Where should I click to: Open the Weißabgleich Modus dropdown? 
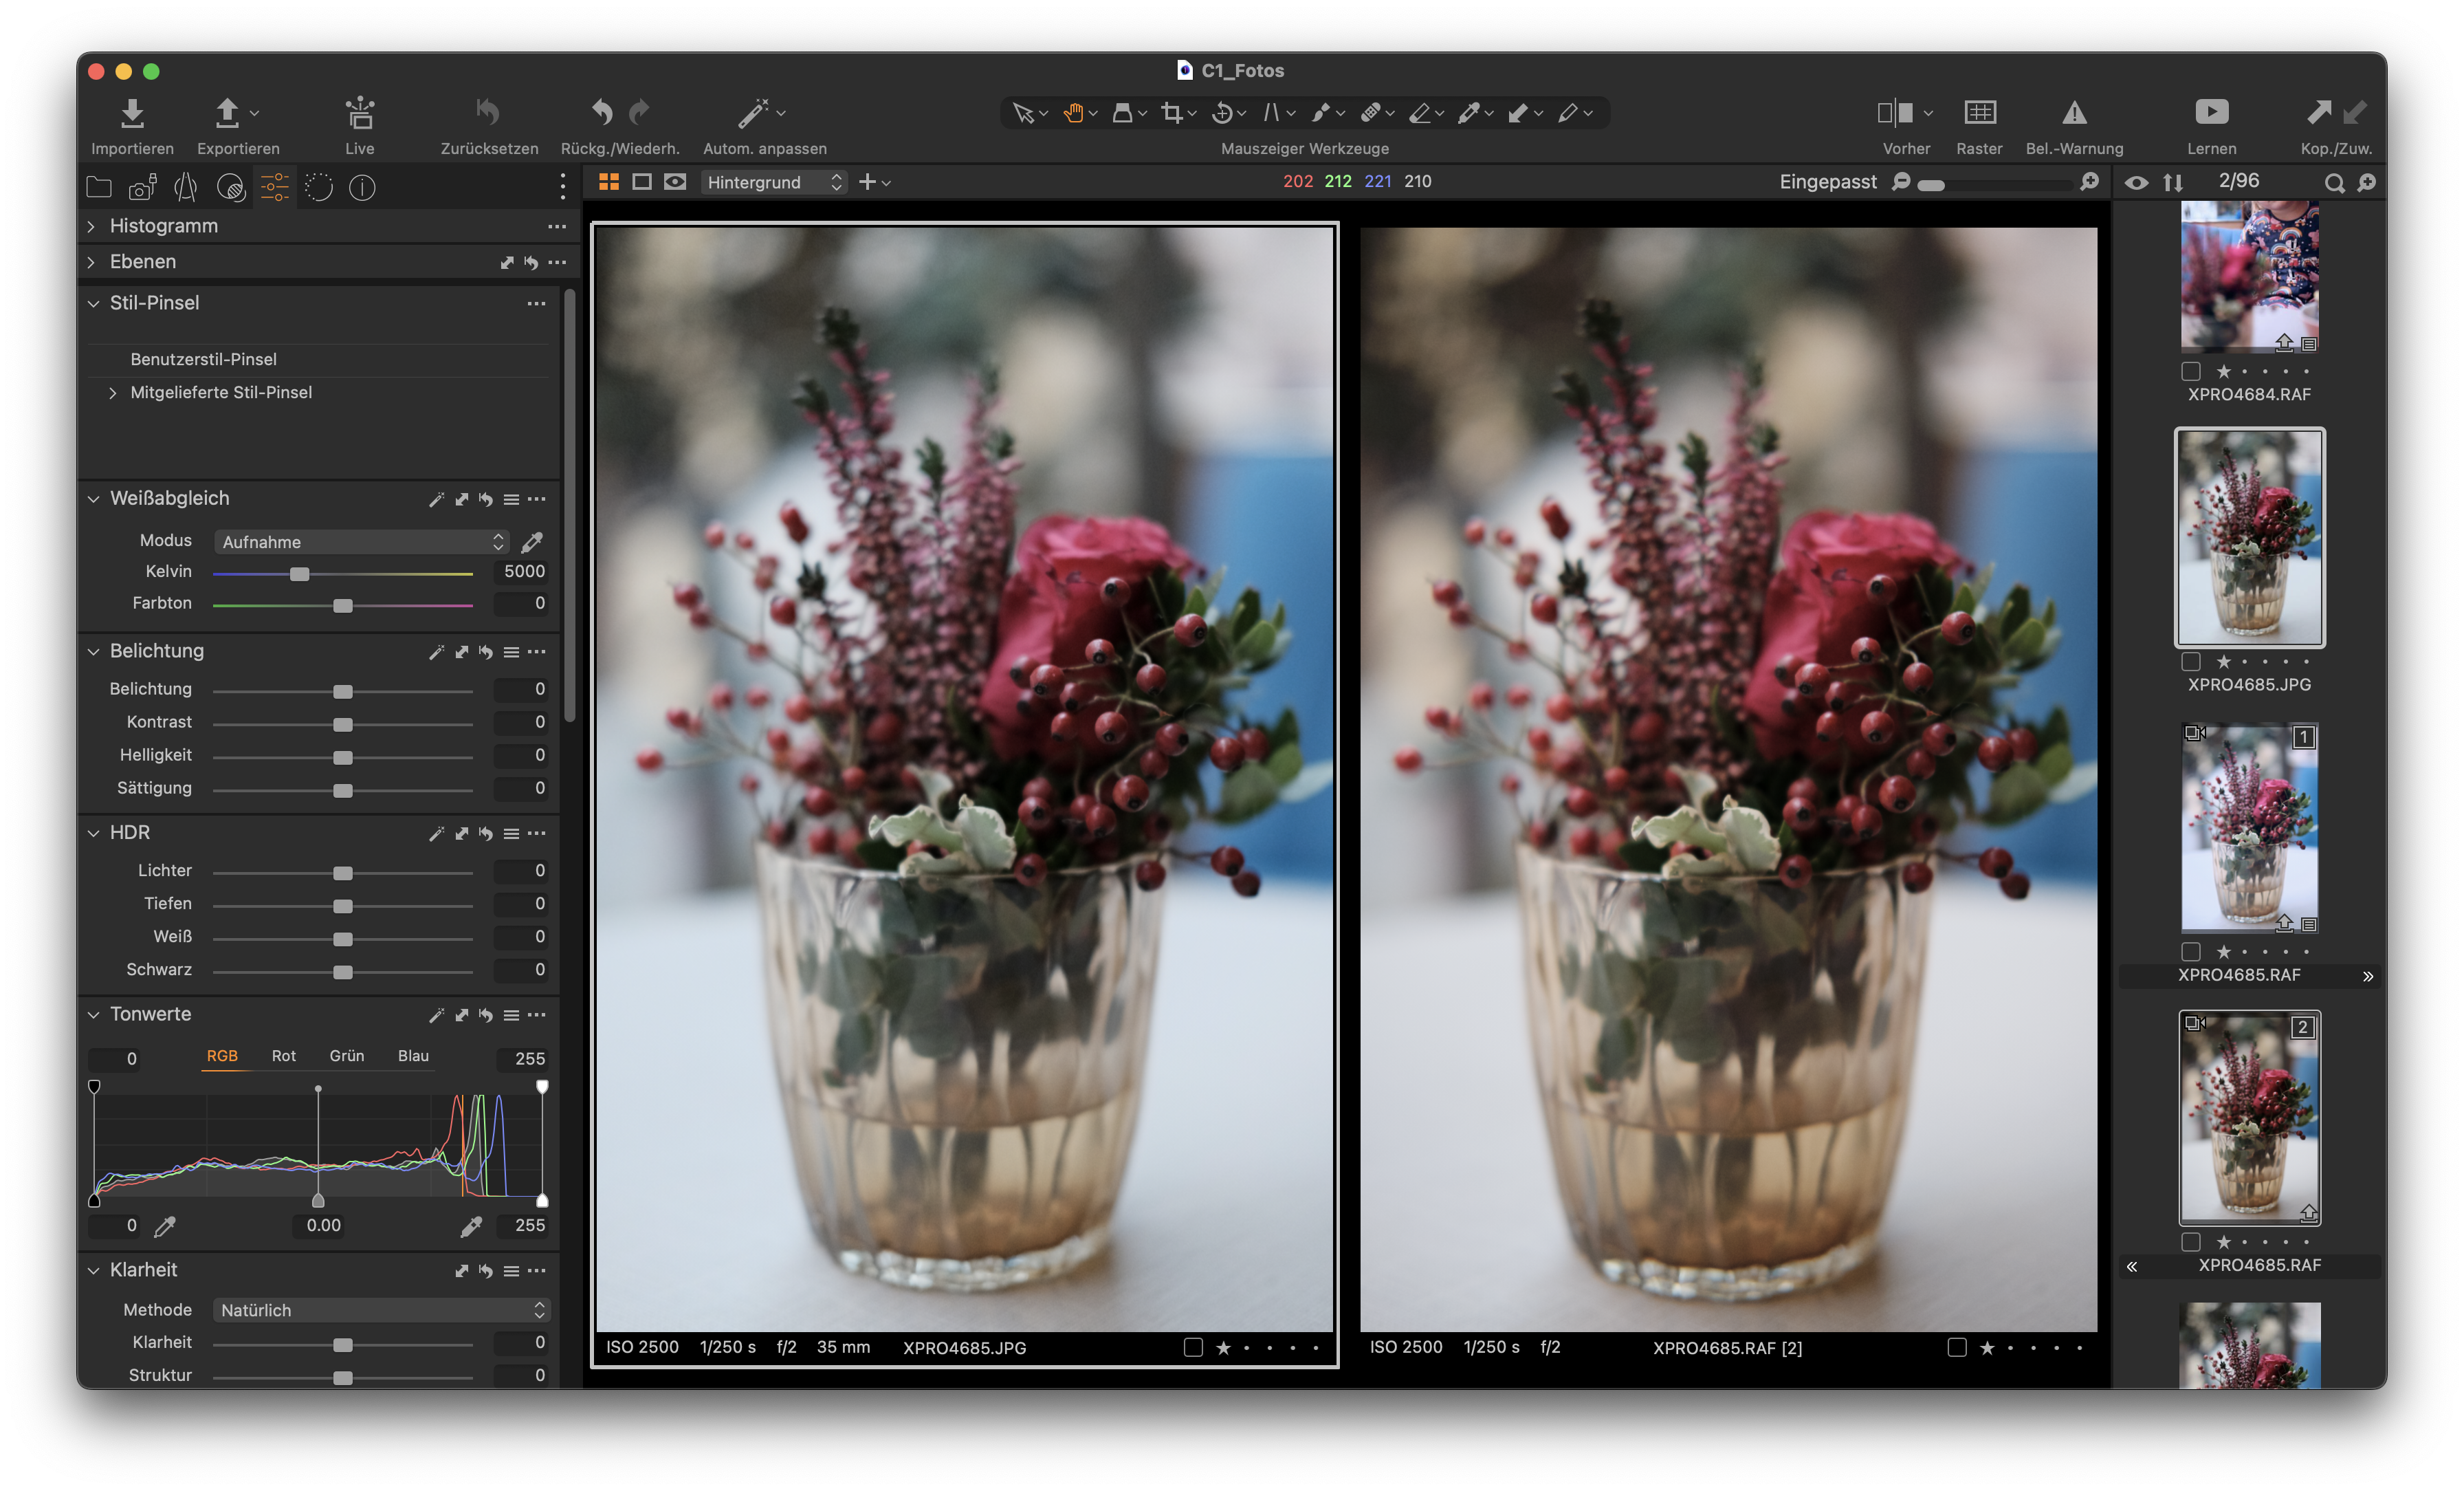click(x=361, y=541)
